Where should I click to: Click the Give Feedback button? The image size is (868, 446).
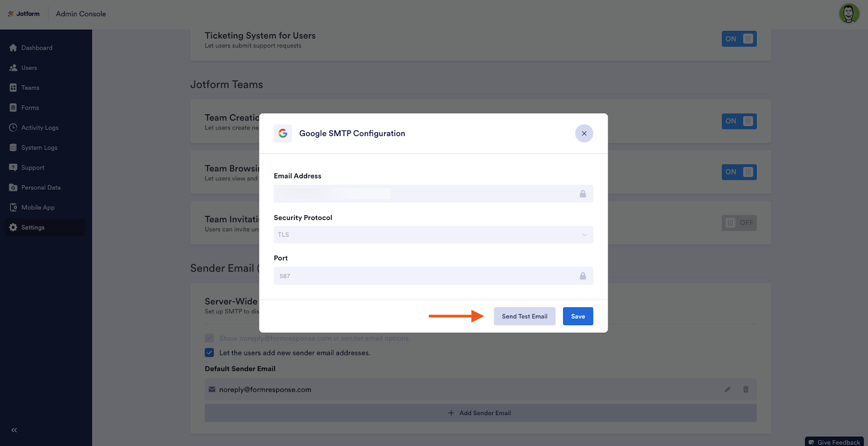pyautogui.click(x=834, y=442)
